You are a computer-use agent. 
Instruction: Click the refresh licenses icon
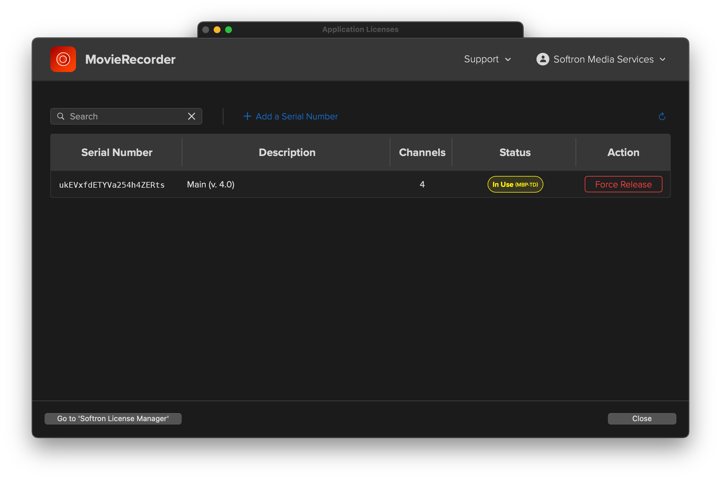662,116
